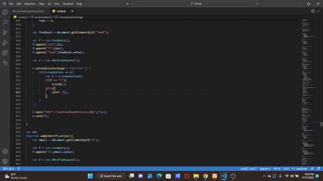Click the split editor right icon

click(313, 11)
